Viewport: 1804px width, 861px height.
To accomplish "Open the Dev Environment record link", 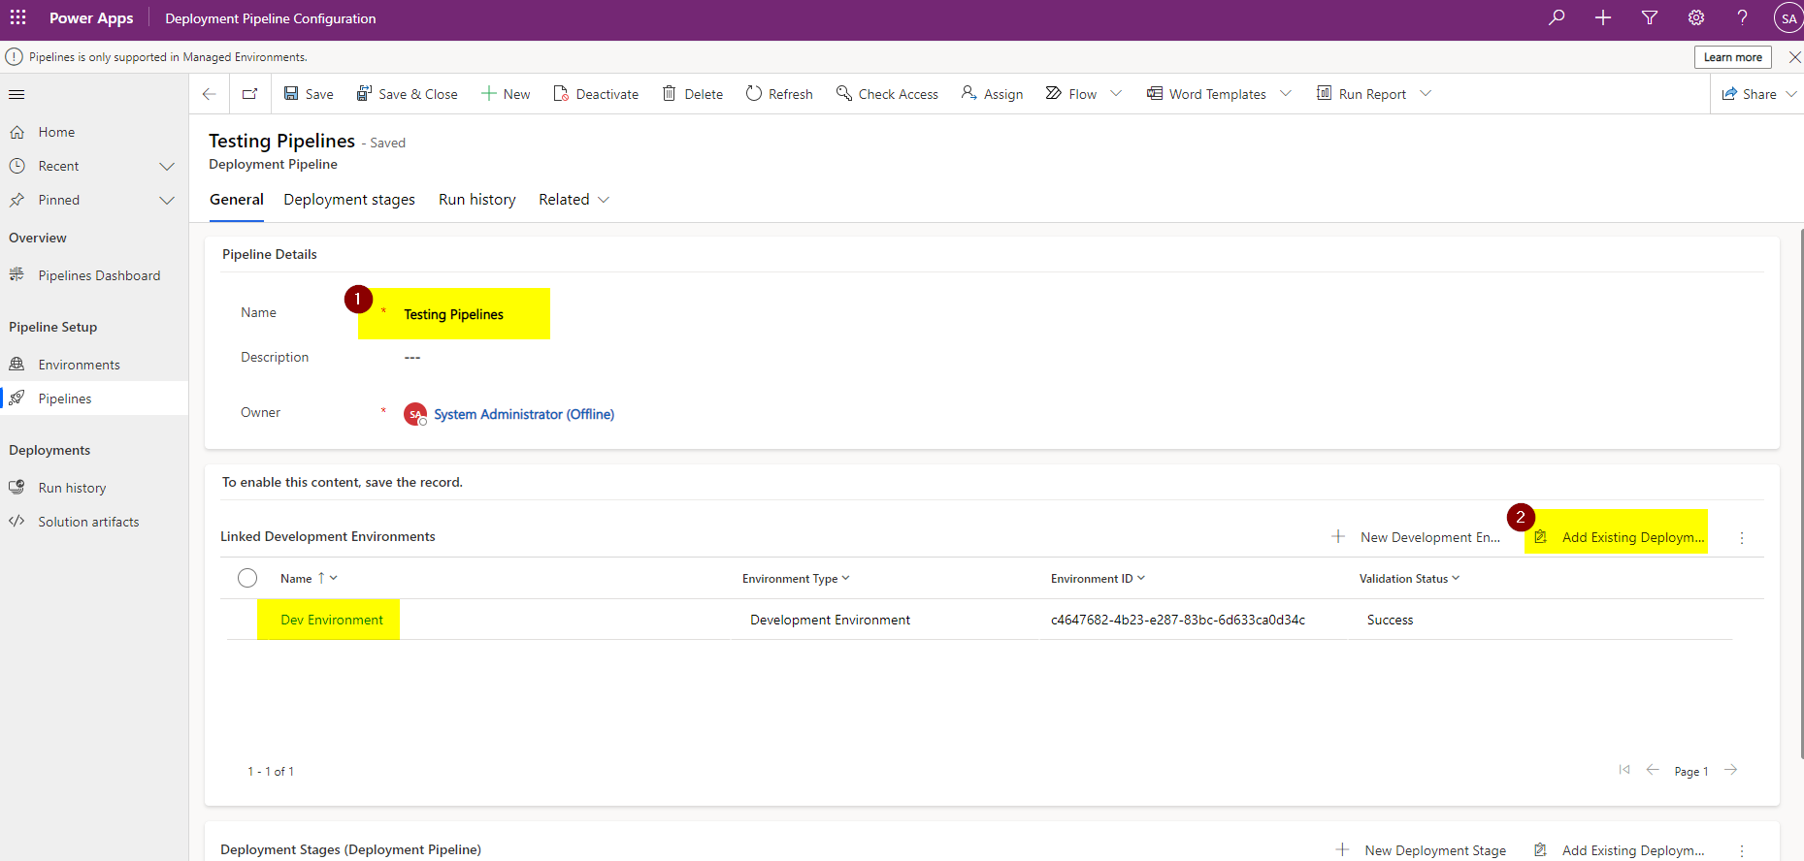I will pyautogui.click(x=332, y=621).
